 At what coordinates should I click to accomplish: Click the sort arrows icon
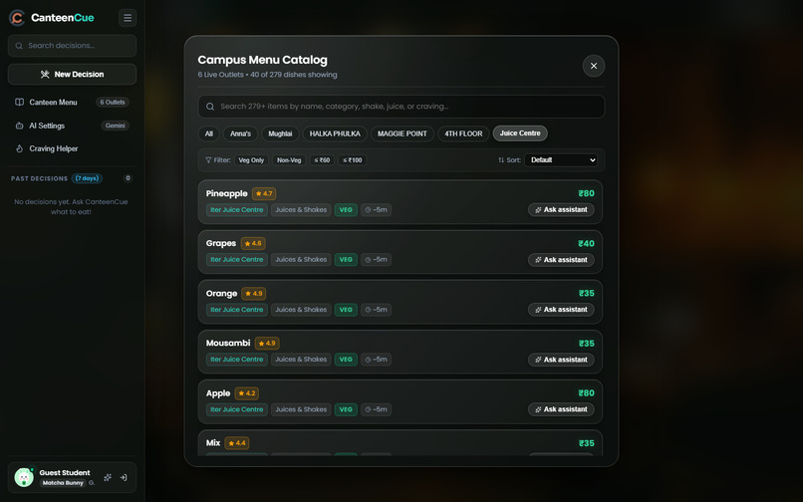(x=501, y=160)
